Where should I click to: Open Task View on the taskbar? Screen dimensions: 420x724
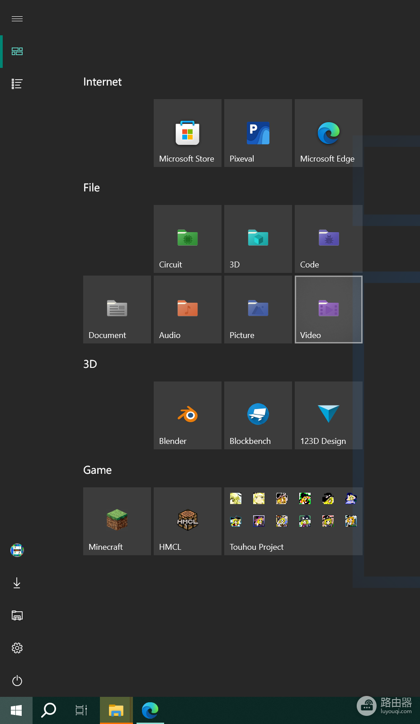coord(81,710)
